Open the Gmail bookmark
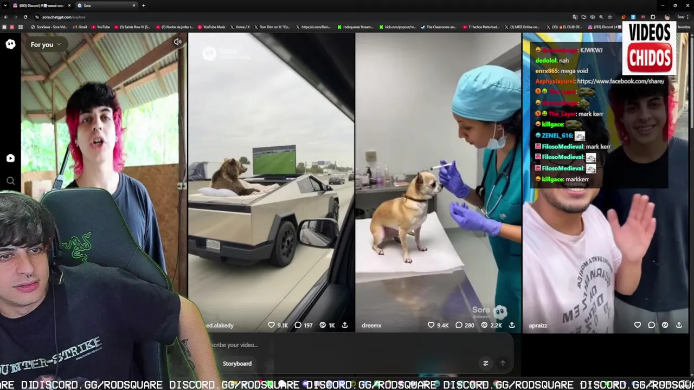 pos(80,27)
